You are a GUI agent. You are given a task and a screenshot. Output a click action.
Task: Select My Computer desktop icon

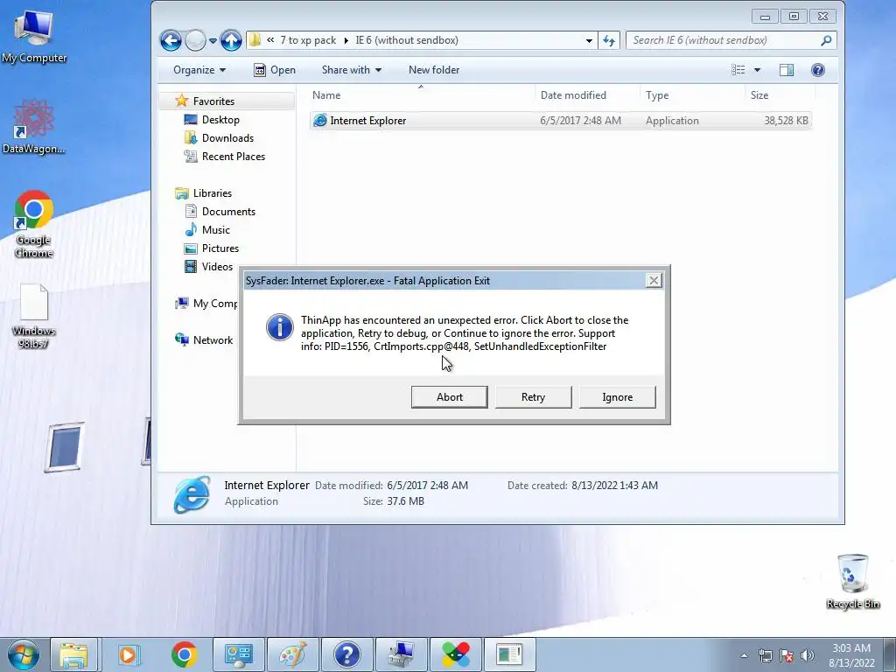point(34,37)
